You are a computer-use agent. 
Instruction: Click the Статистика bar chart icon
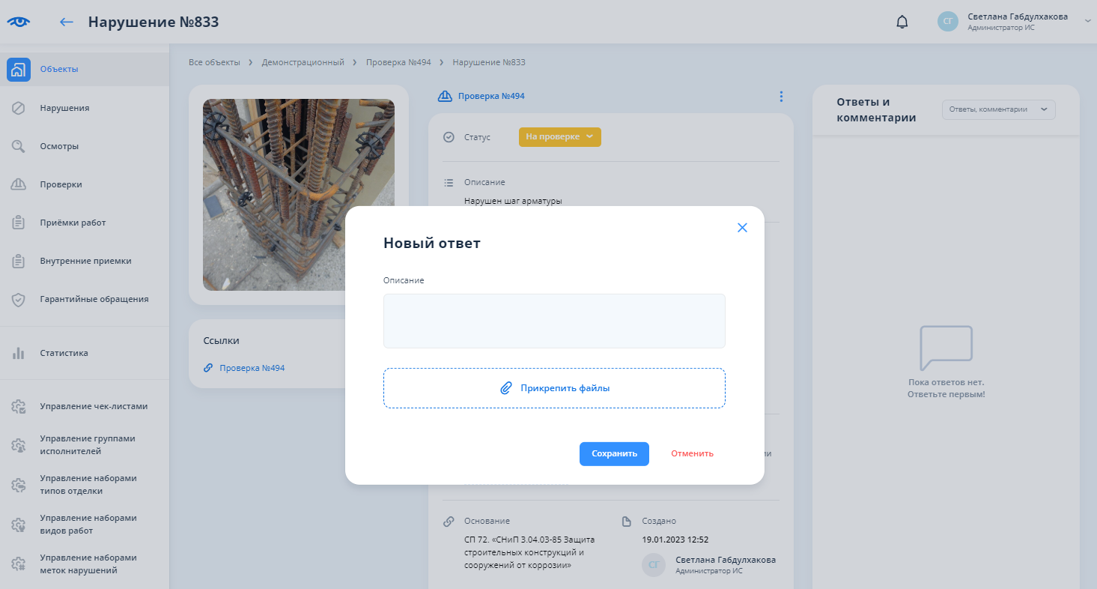(19, 353)
